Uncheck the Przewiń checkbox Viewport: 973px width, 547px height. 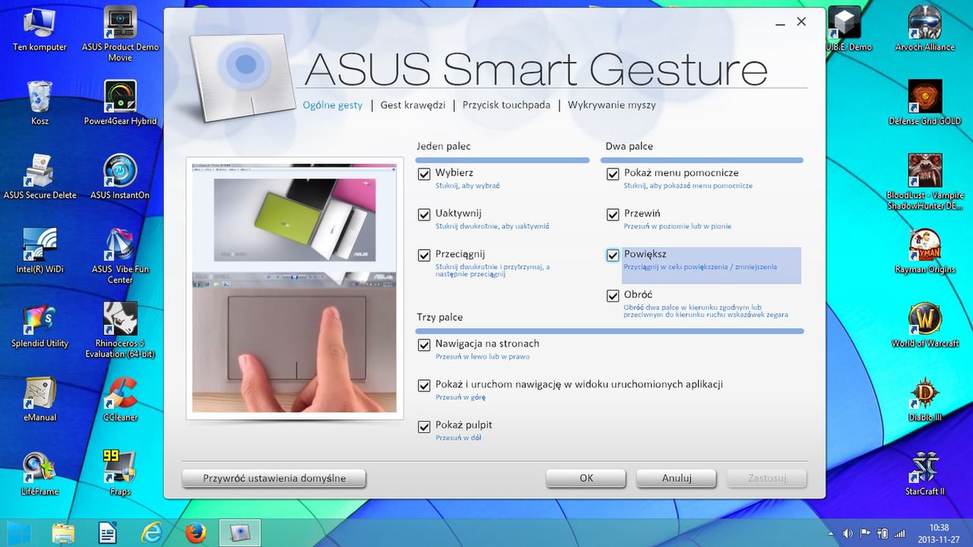pyautogui.click(x=613, y=215)
